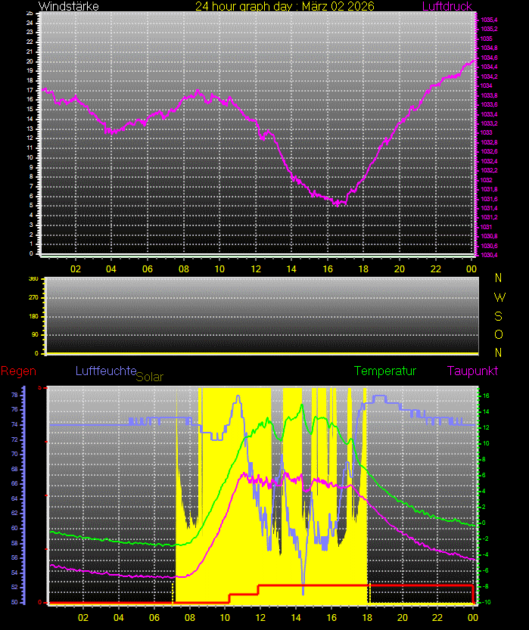Click the 270 degree wind direction axis label
This screenshot has height=630, width=529.
33,298
